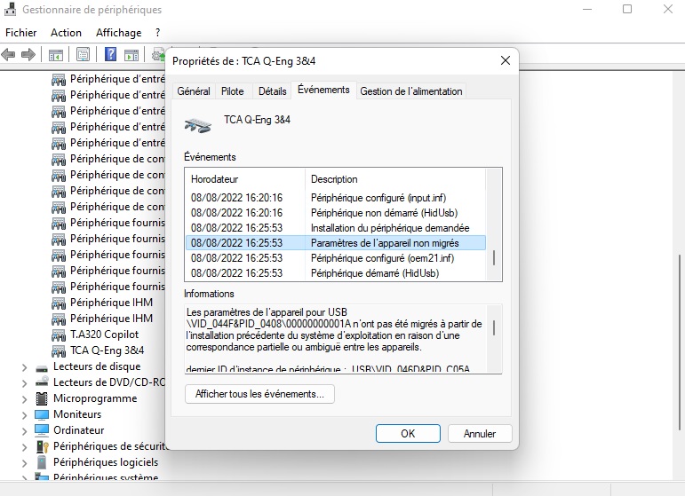Click the Lecteurs de disque drive icon
This screenshot has height=496, width=685.
coord(42,367)
